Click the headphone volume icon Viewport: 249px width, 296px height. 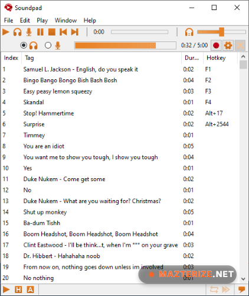tap(189, 32)
